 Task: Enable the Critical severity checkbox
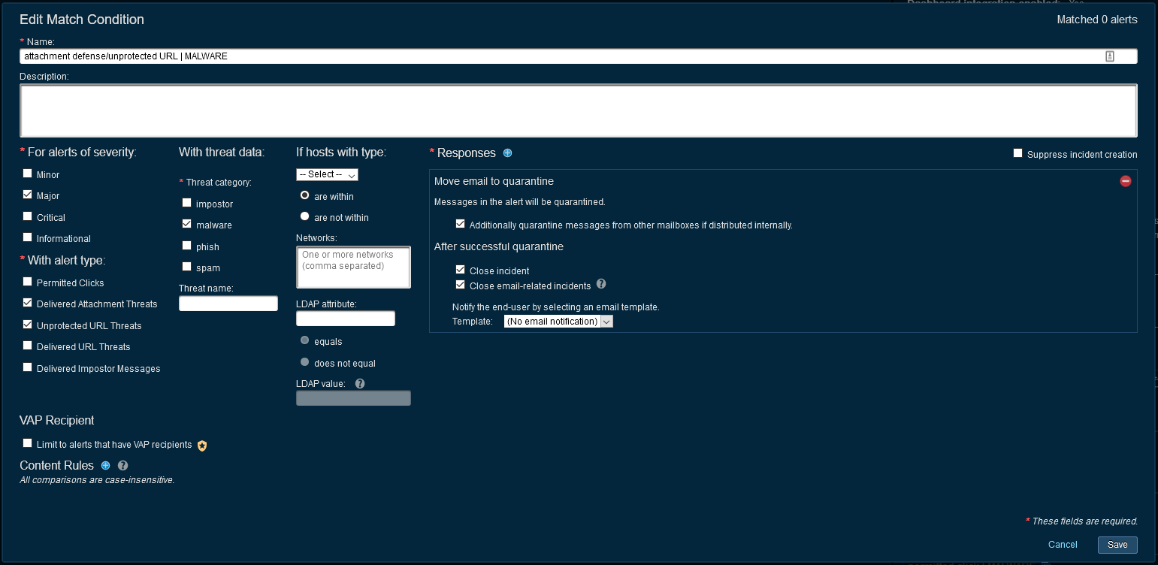coord(28,216)
